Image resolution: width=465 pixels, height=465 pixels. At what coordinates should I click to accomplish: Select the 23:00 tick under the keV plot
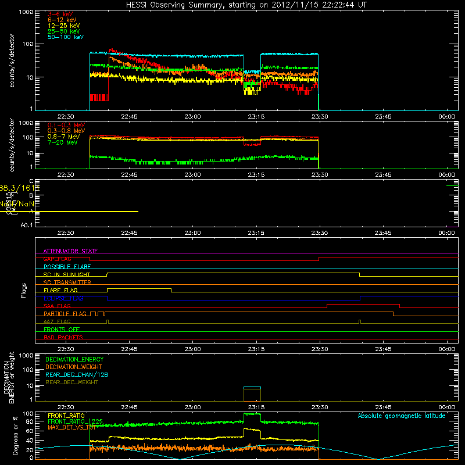(193, 117)
